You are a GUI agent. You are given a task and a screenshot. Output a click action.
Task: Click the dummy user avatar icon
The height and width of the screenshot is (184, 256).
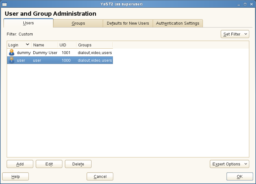(12, 52)
